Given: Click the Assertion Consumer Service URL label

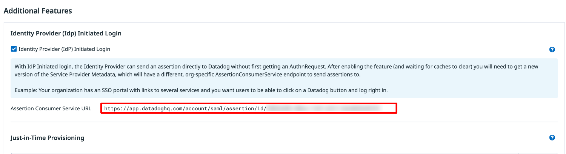Looking at the screenshot, I should [x=51, y=108].
